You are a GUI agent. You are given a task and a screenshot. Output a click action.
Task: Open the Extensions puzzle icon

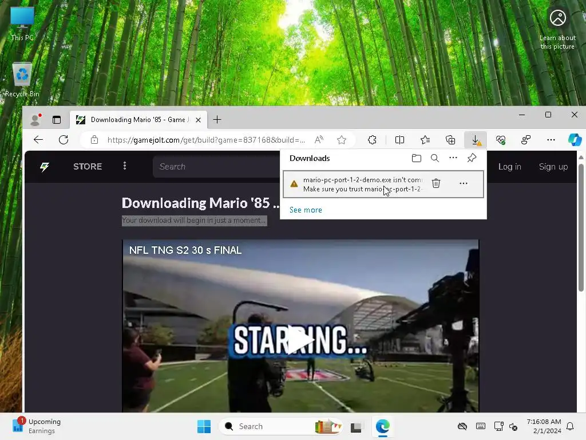click(372, 140)
